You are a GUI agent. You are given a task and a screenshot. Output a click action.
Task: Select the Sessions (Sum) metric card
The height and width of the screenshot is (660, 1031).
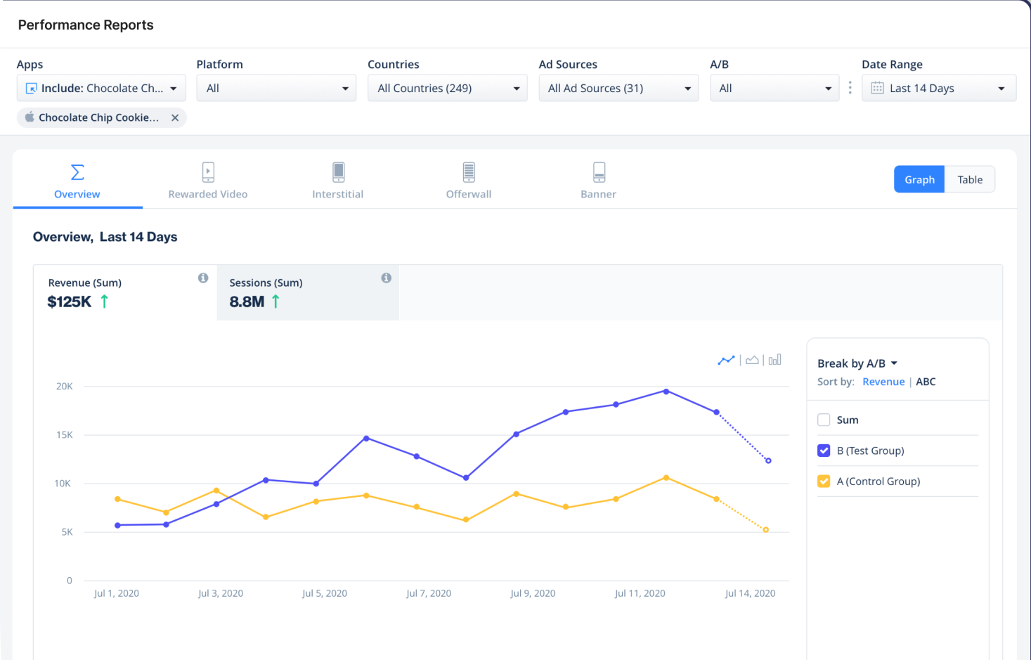click(x=308, y=292)
